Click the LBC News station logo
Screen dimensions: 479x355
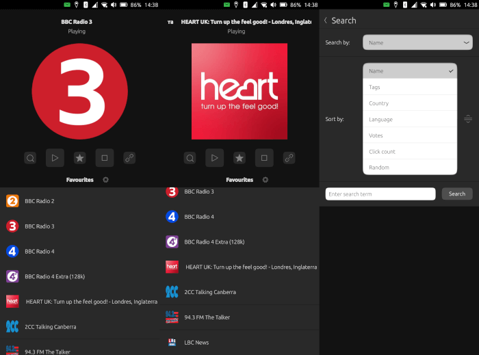click(x=172, y=343)
